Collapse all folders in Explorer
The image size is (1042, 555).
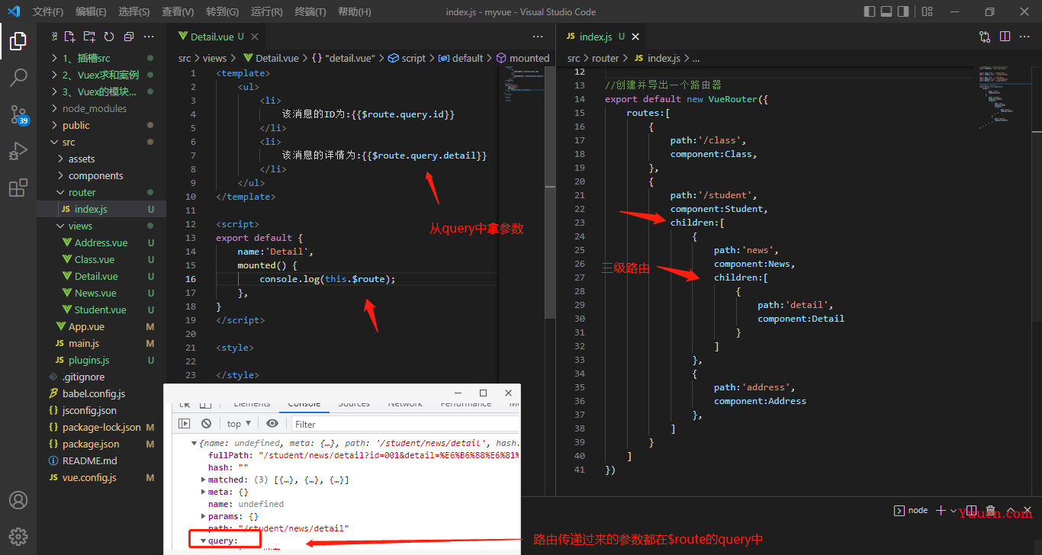(128, 37)
